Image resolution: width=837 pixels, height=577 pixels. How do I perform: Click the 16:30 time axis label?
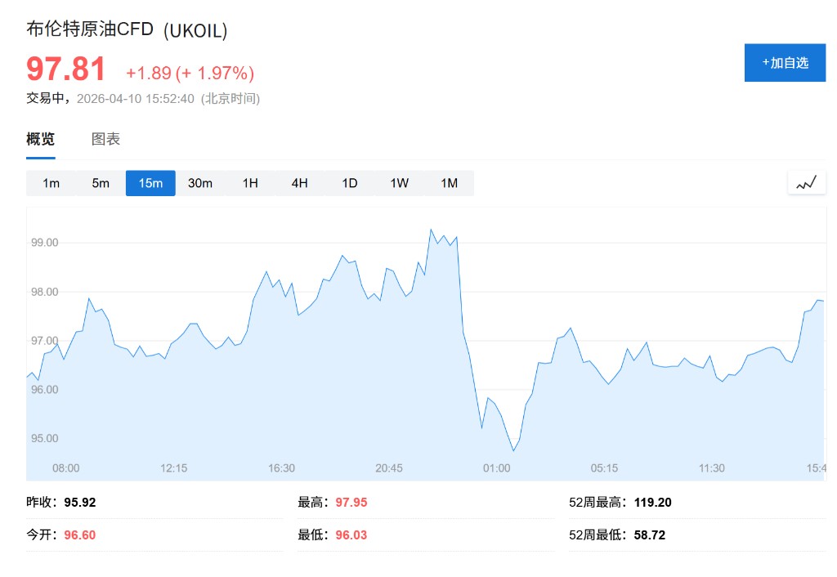[281, 468]
